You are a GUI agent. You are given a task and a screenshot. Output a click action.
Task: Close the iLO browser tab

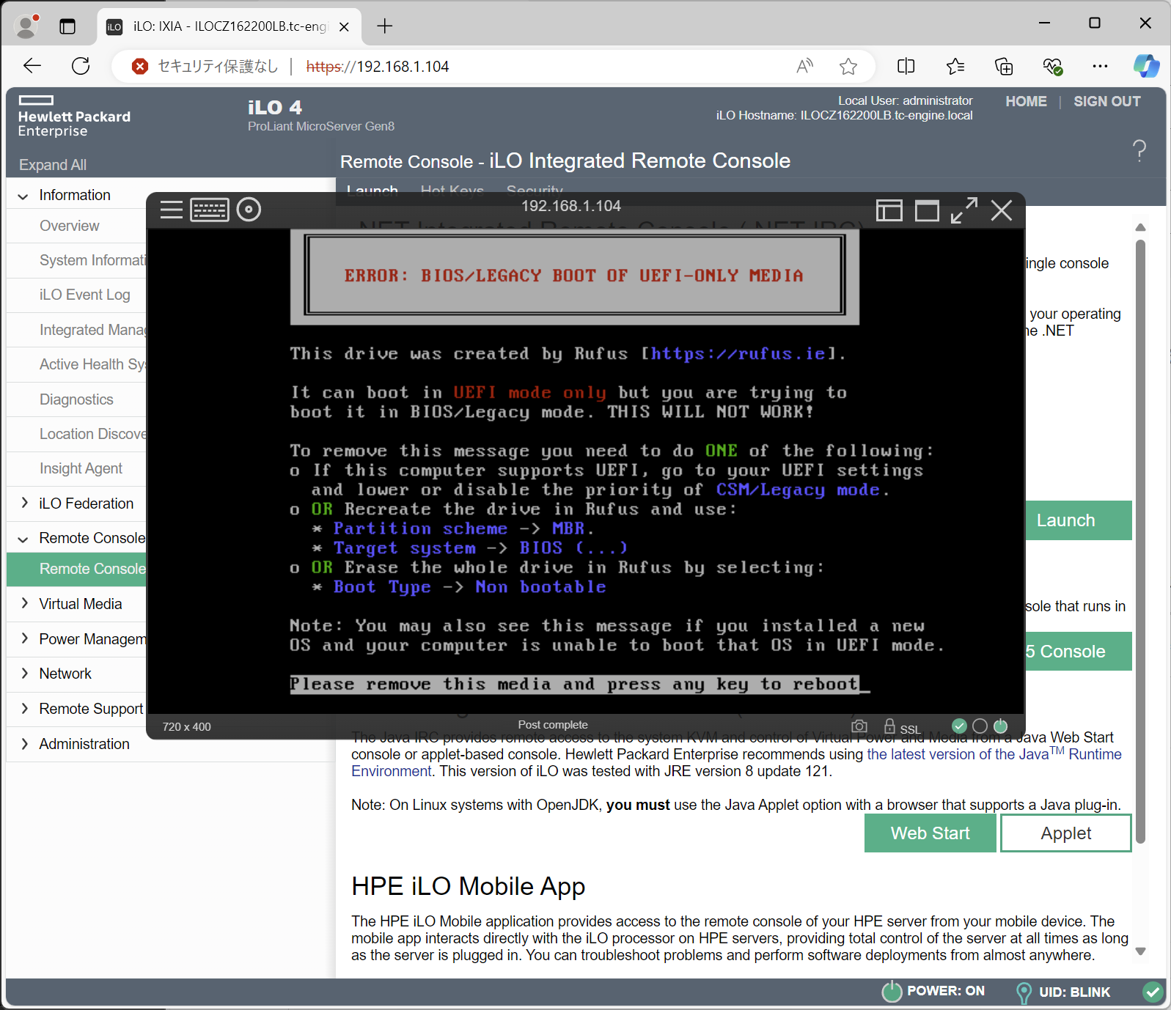[x=344, y=27]
